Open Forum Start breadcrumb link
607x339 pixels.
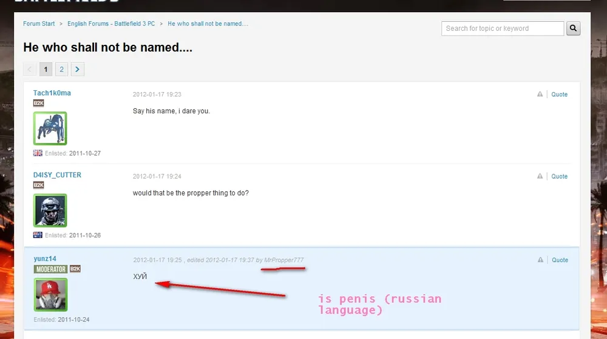(39, 24)
